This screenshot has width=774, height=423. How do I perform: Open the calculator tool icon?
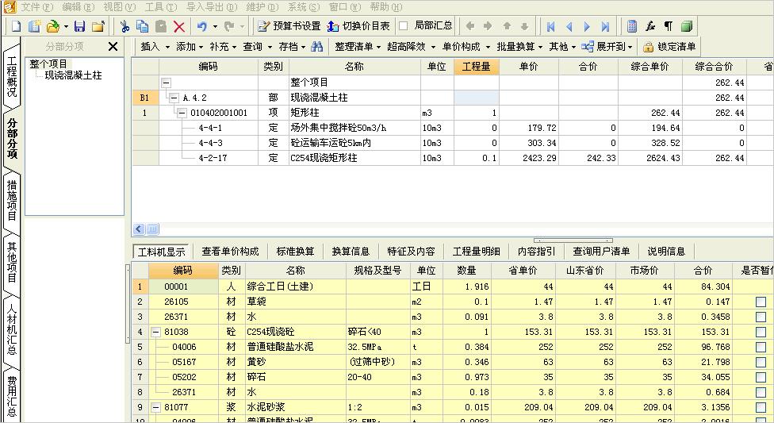click(x=632, y=26)
